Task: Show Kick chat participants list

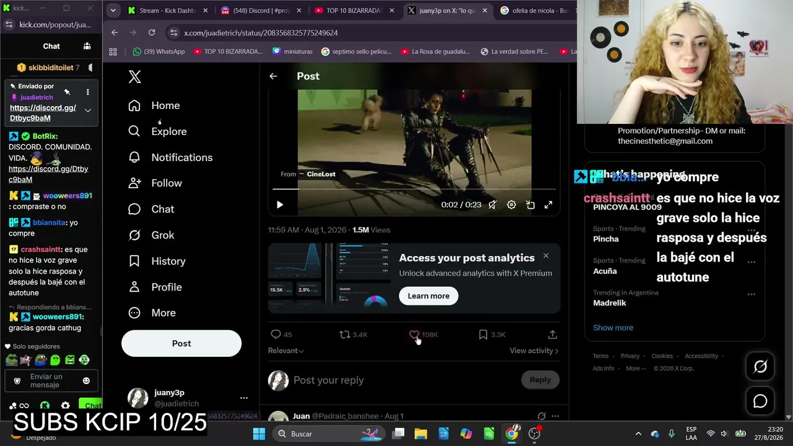Action: coord(87,46)
